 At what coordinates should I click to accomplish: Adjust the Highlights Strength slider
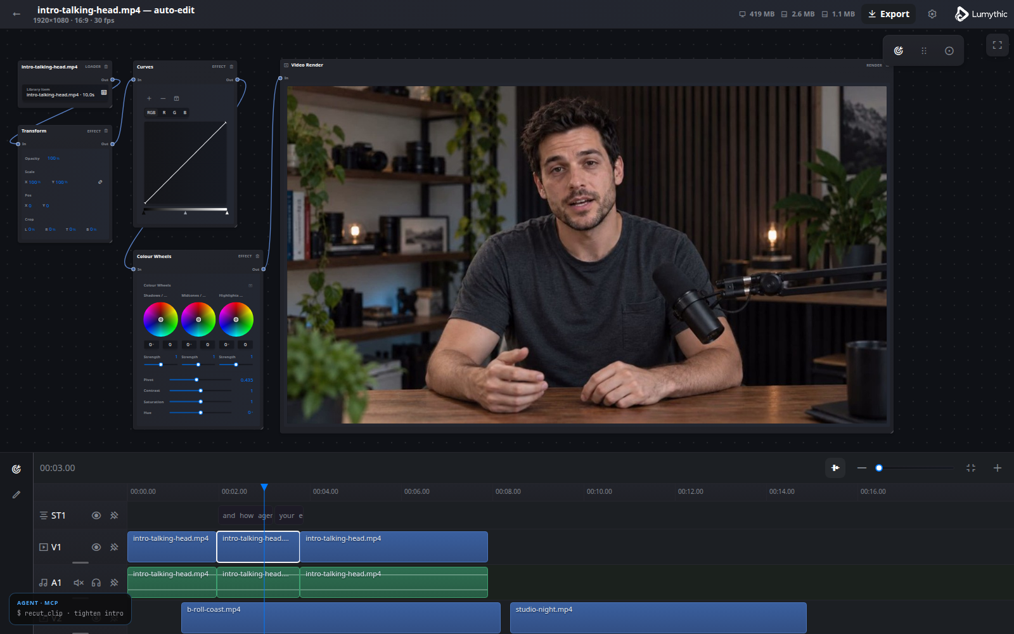coord(236,365)
